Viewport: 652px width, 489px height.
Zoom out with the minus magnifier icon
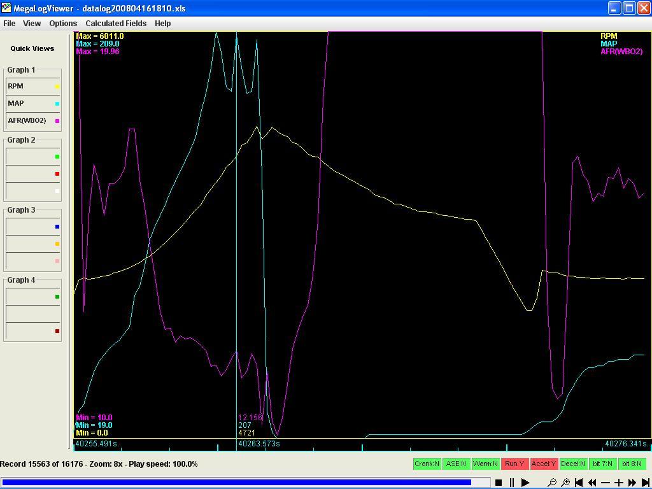pos(552,483)
